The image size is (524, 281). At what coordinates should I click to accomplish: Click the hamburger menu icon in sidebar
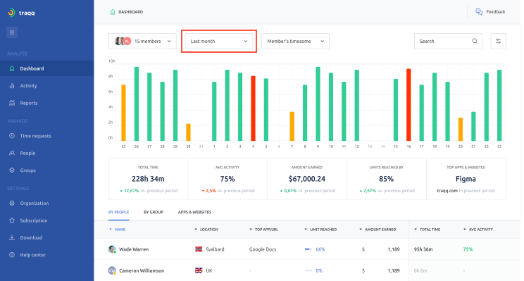12,32
